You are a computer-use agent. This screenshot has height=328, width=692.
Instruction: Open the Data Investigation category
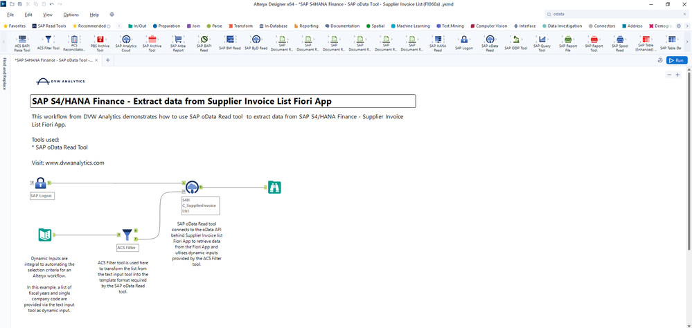[562, 26]
